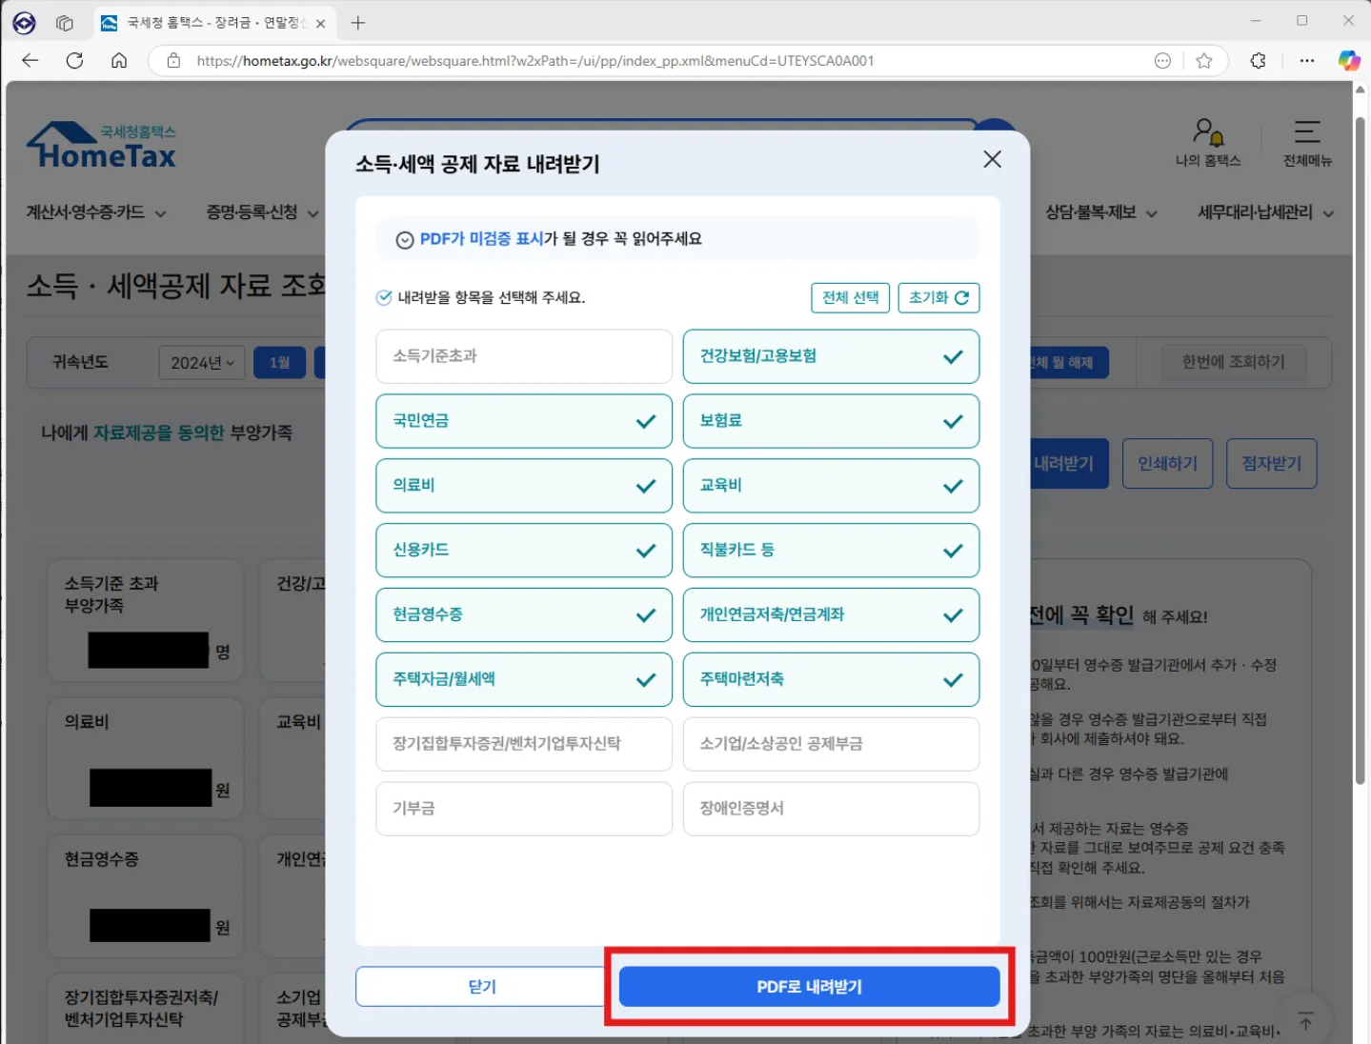Expand the 증명·등록·신청 menu
Screen dimensions: 1371x1044
[262, 212]
